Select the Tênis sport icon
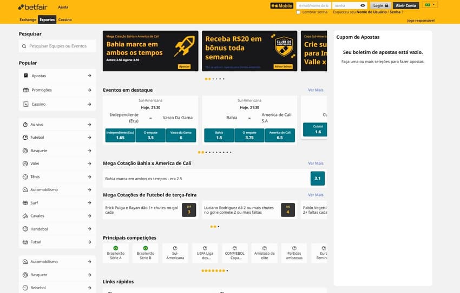The height and width of the screenshot is (293, 460). tap(25, 177)
